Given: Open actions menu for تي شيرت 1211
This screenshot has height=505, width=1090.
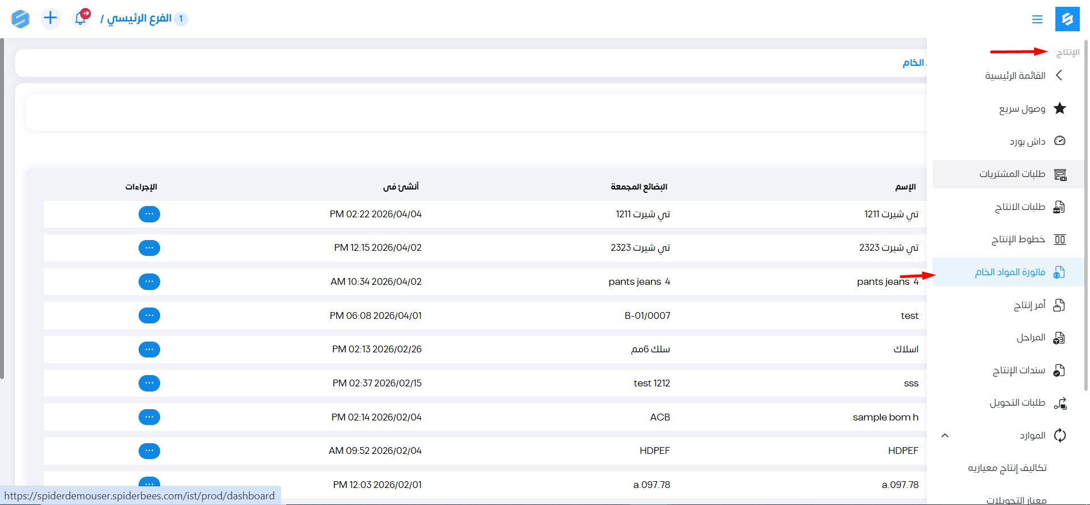Looking at the screenshot, I should [x=149, y=214].
